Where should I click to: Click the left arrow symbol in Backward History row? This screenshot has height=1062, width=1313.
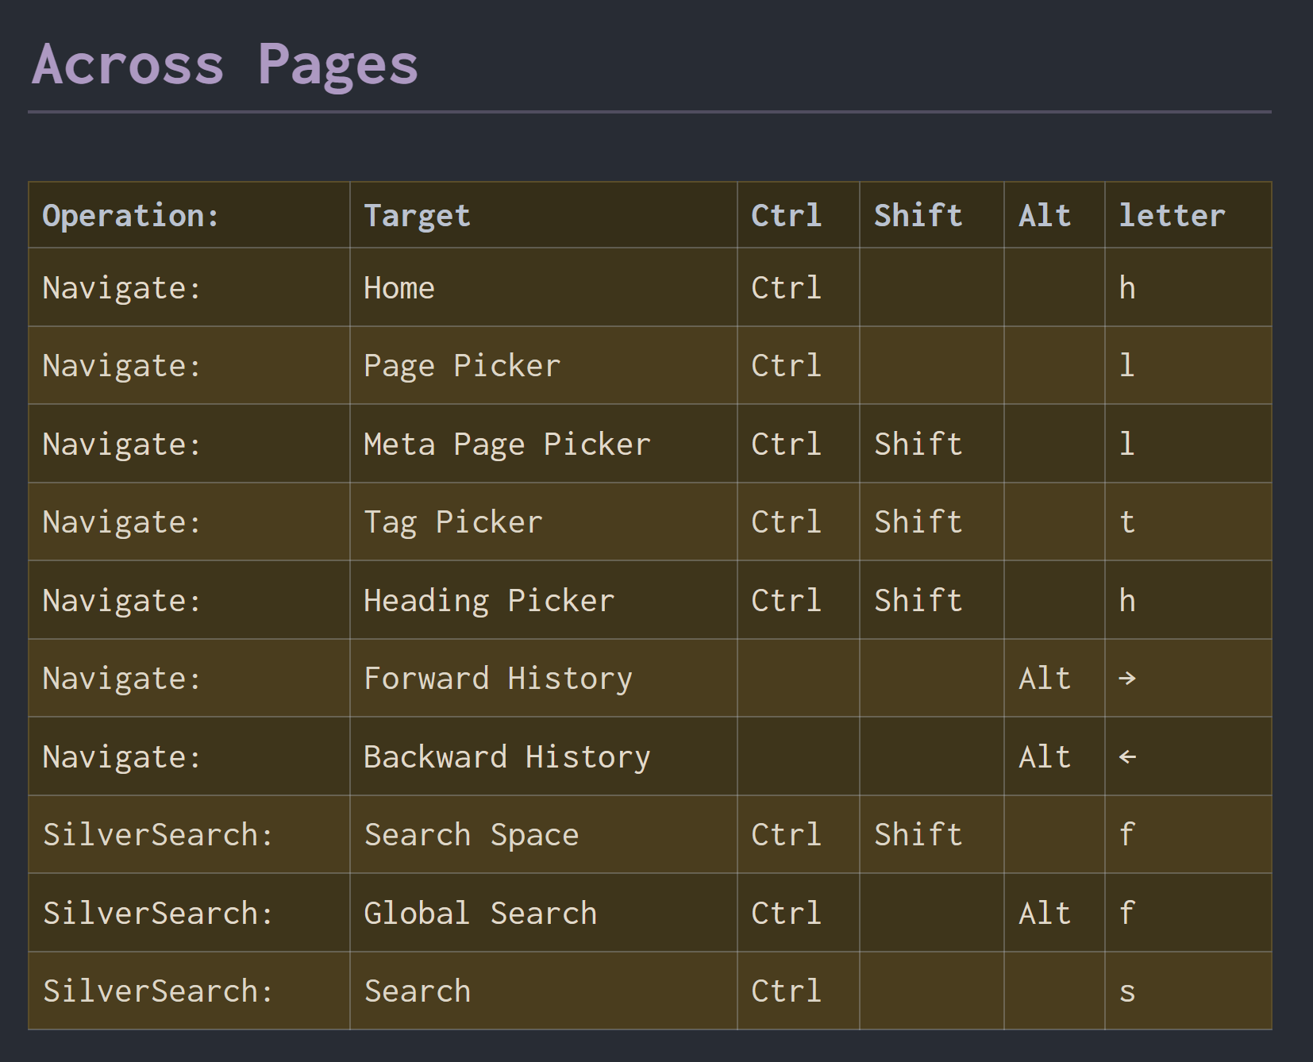[1127, 757]
